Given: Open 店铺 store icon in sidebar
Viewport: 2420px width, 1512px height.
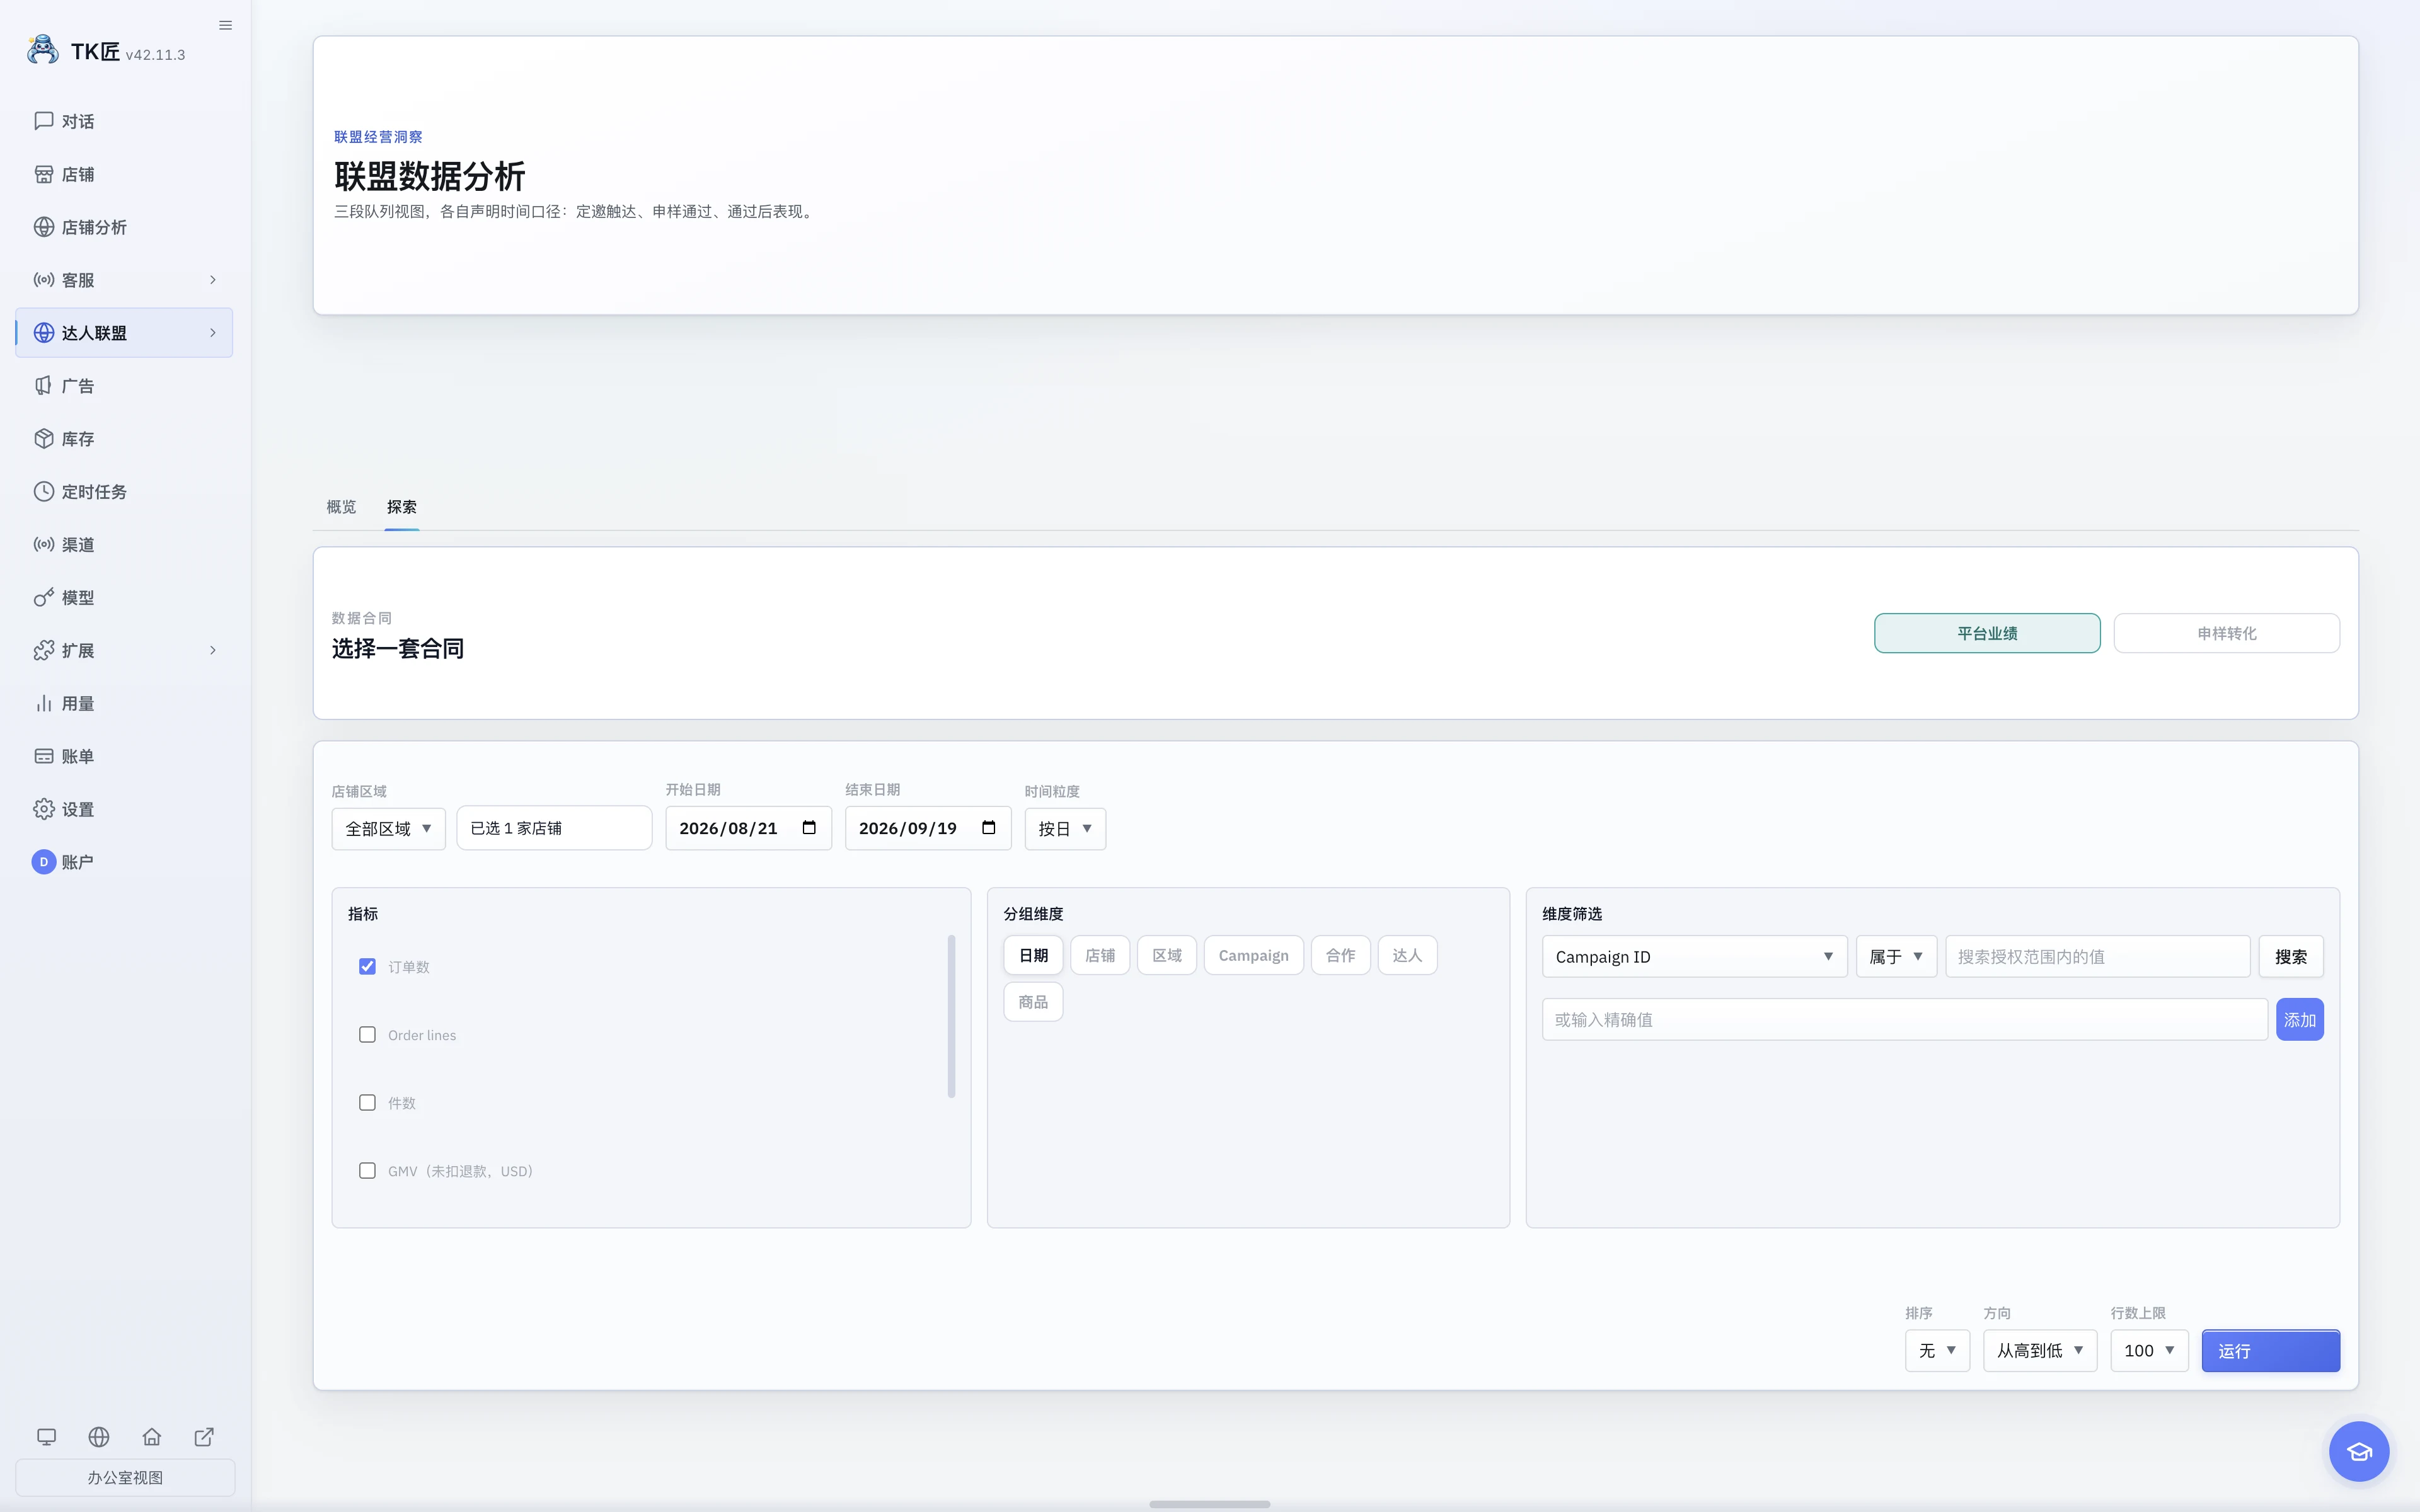Looking at the screenshot, I should pos(44,174).
